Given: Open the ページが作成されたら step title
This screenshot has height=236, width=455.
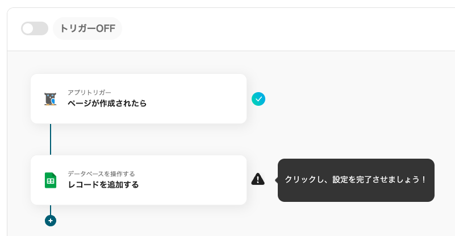Looking at the screenshot, I should [x=107, y=103].
